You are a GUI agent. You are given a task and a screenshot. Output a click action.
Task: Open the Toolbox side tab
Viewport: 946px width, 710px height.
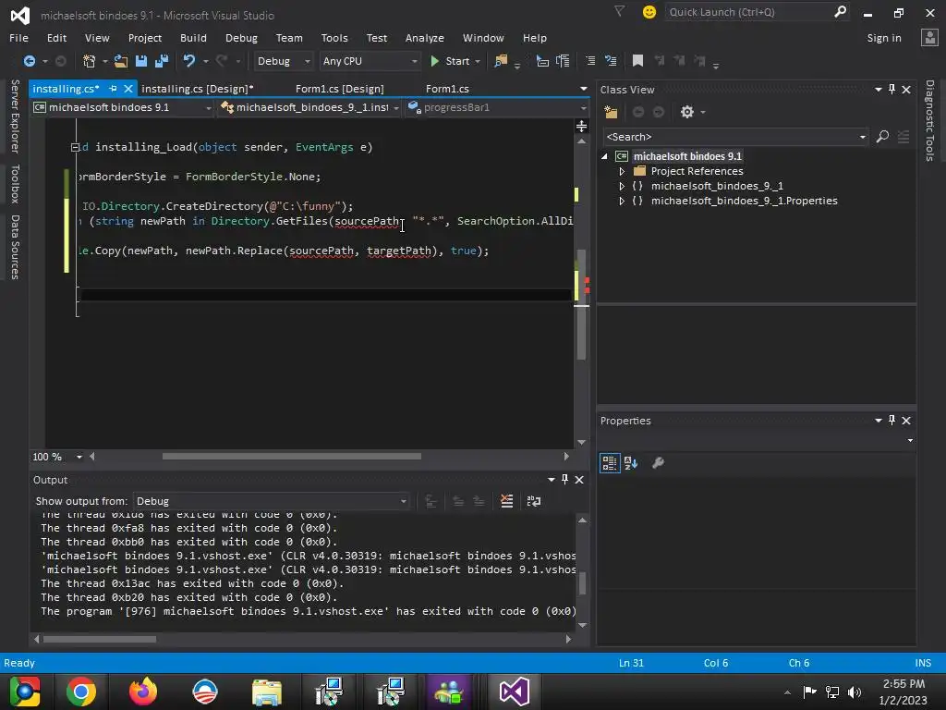(x=15, y=184)
